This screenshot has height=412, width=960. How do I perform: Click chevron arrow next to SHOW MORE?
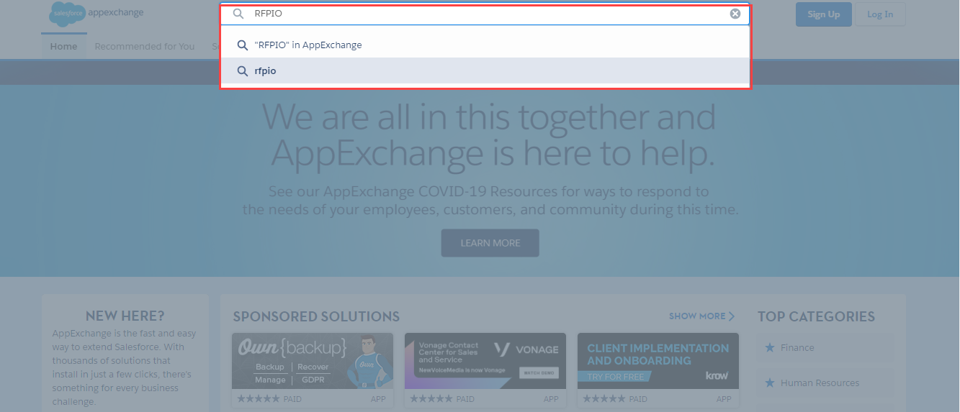[x=732, y=316]
